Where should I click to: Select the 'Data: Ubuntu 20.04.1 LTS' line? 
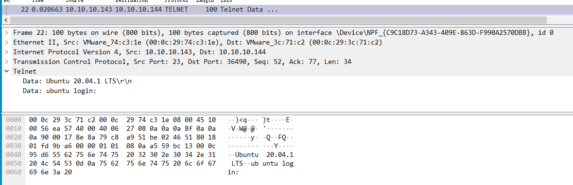click(x=77, y=81)
